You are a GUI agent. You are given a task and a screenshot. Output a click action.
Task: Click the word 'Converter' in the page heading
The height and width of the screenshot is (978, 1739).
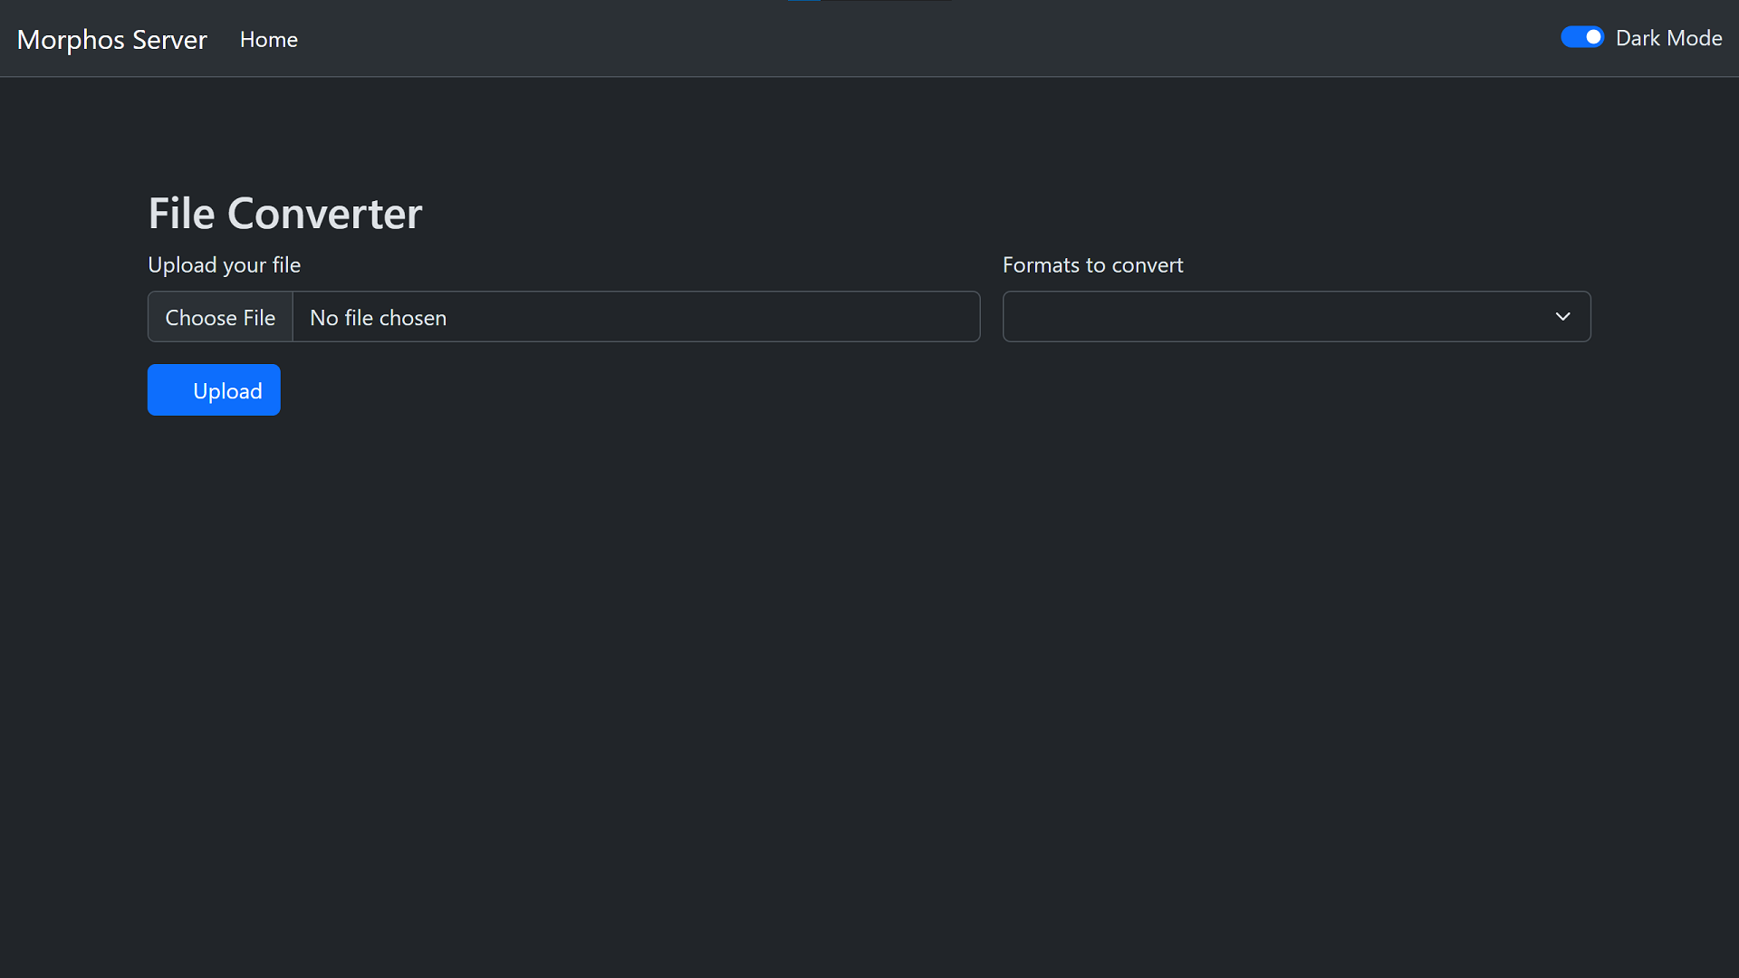[x=324, y=214]
